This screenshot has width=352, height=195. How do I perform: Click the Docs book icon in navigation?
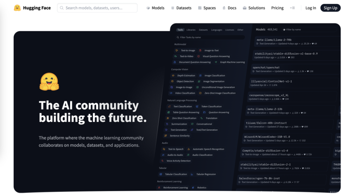click(x=224, y=8)
